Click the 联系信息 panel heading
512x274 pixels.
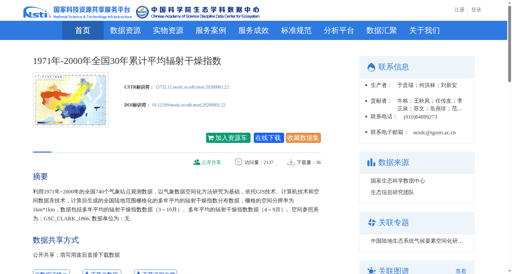tap(394, 67)
